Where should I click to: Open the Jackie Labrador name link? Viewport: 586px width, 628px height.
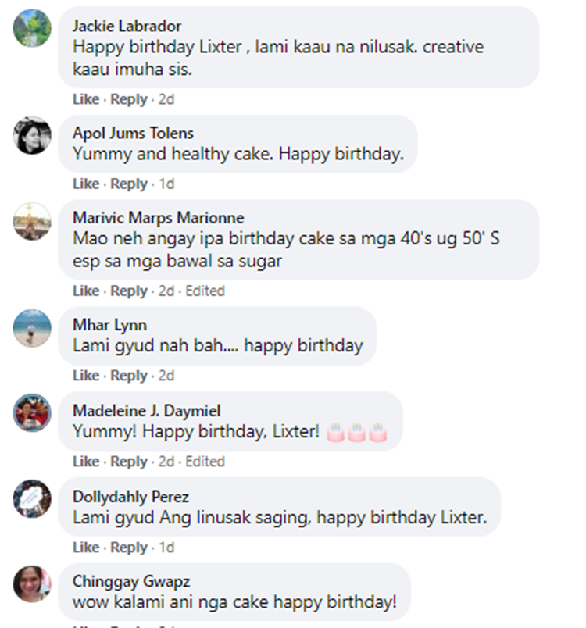pos(127,26)
